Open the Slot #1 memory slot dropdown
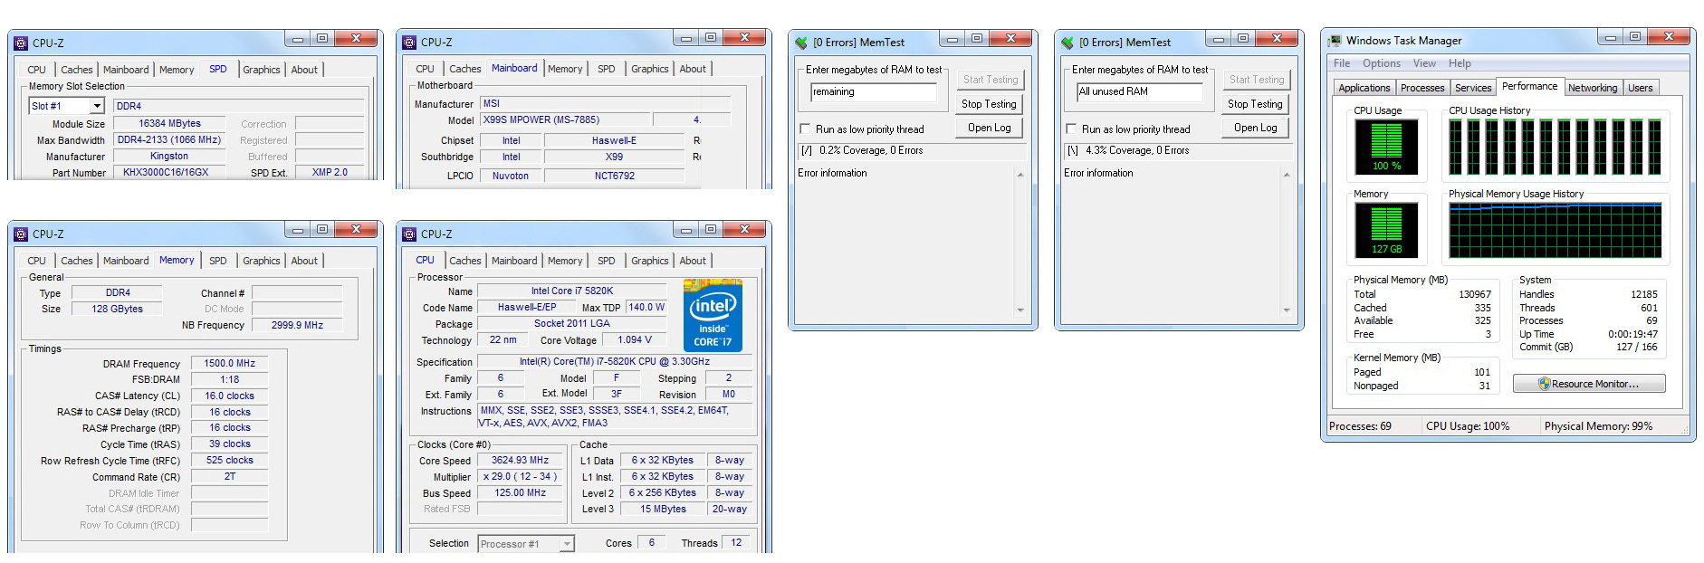Image resolution: width=1704 pixels, height=563 pixels. pos(97,106)
